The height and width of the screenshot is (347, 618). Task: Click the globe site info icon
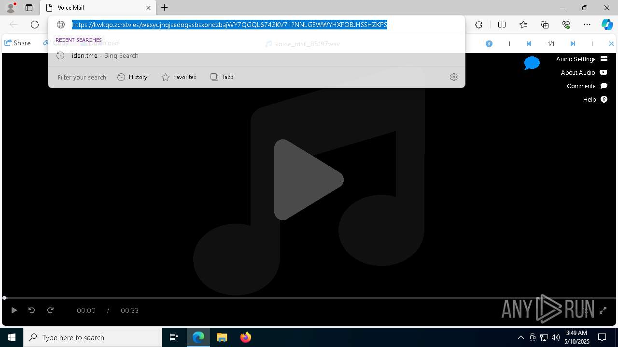[x=61, y=25]
